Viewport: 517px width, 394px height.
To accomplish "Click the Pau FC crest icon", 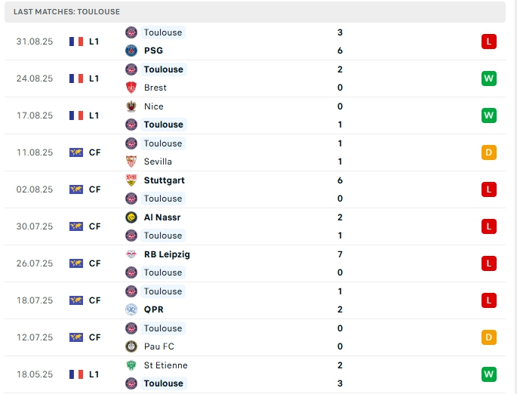I will click(x=131, y=346).
